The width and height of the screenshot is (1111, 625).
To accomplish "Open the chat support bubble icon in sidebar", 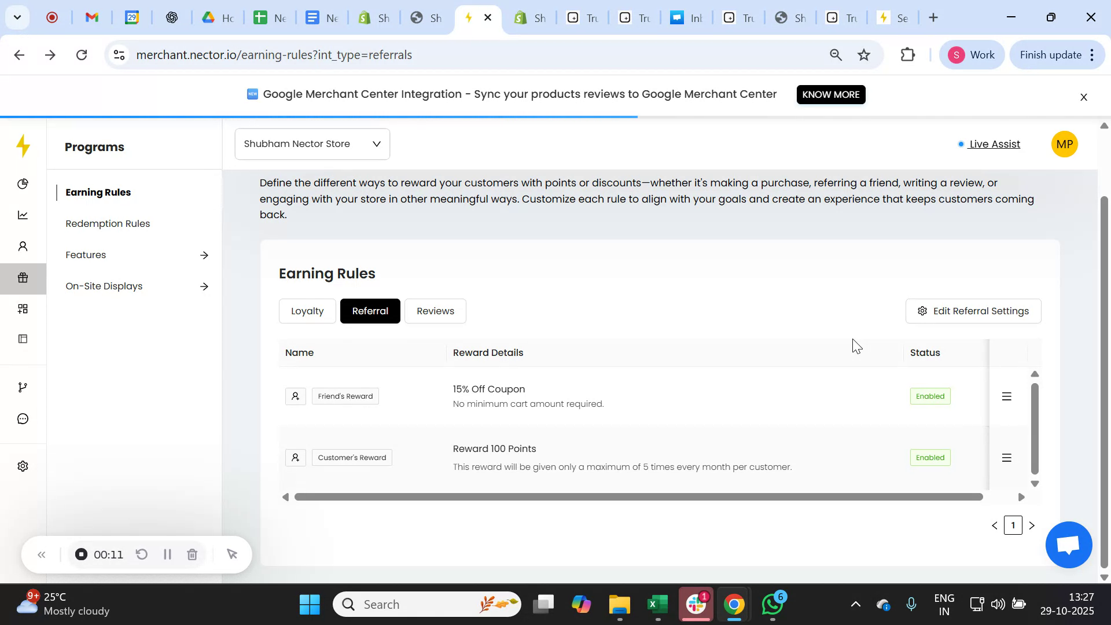I will 23,418.
